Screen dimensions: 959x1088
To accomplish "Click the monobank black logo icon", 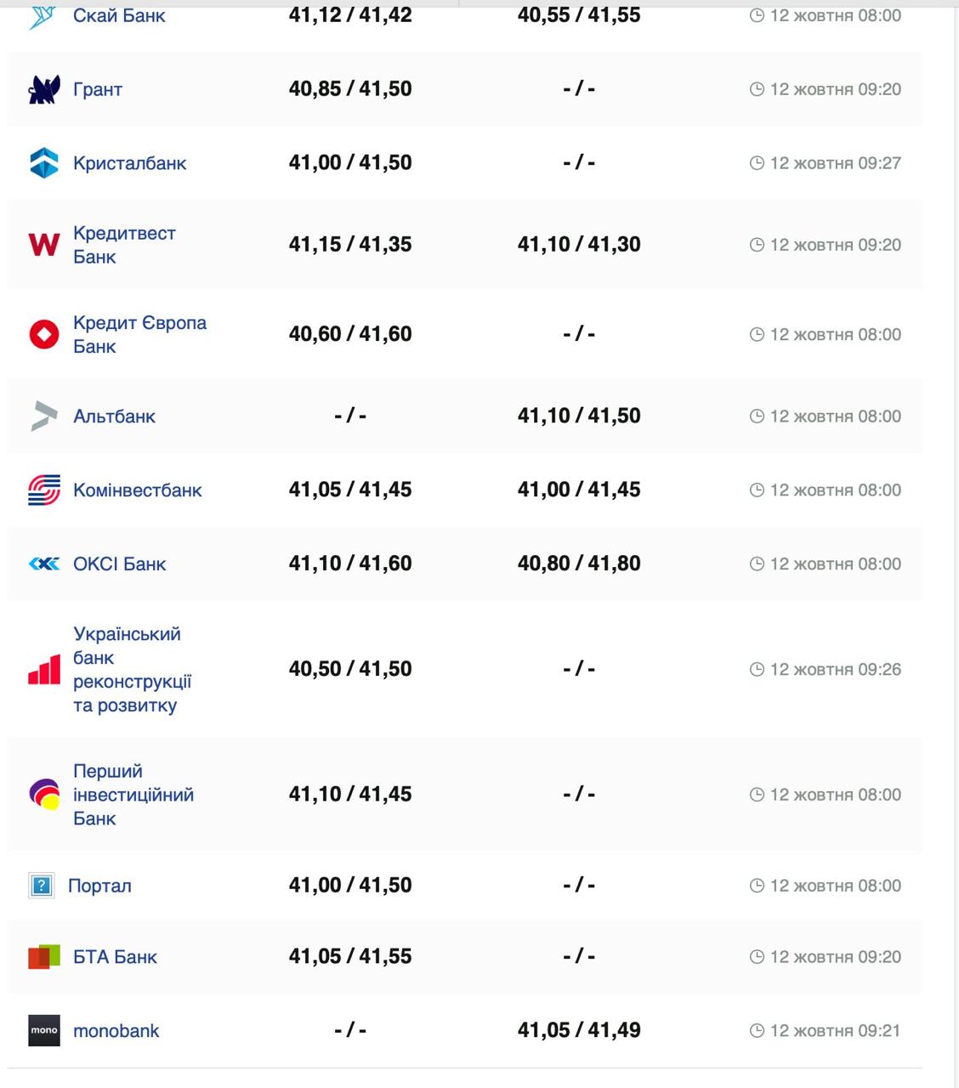I will [x=44, y=1030].
